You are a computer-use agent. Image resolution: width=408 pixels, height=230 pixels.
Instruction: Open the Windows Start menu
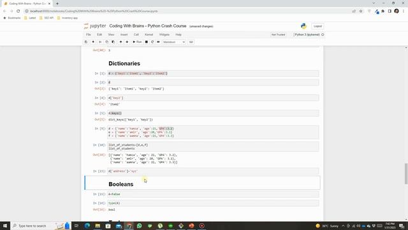pos(5,226)
